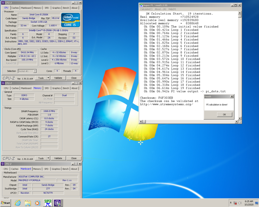Click the Action Center flag tray icon
The image size is (259, 207).
coord(257,203)
